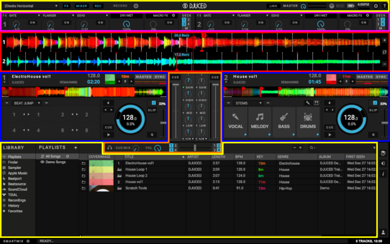The height and width of the screenshot is (244, 390).
Task: Click the headphones cue icon
Action: [x=109, y=148]
